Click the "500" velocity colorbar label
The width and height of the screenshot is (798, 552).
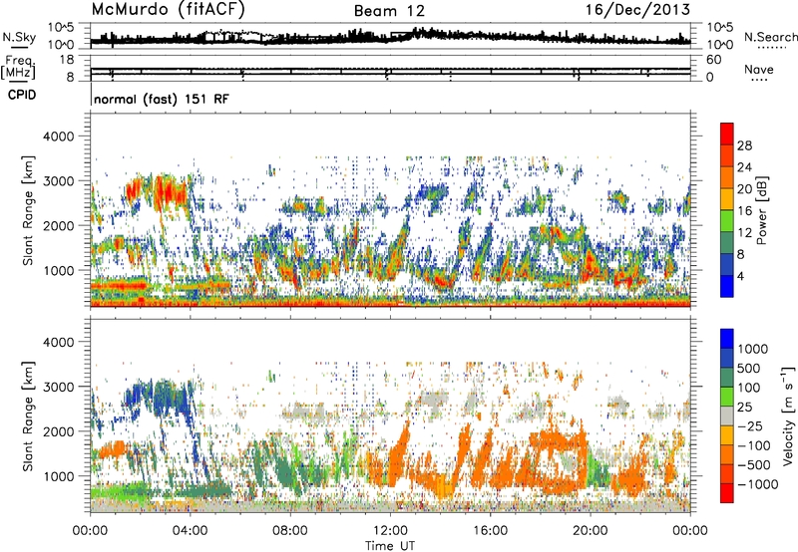tap(748, 368)
